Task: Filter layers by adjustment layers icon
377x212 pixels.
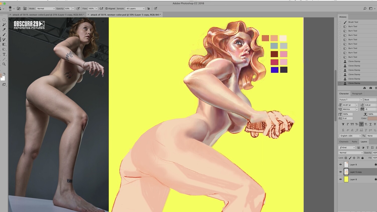Action: point(363,147)
